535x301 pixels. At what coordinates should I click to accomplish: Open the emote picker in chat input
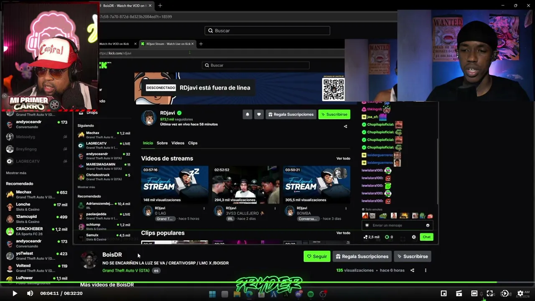428,225
